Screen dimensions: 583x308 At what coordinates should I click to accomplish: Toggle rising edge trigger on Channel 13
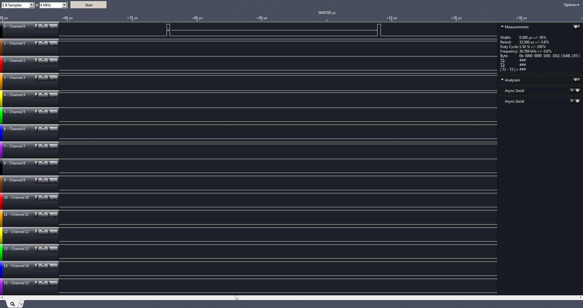(x=38, y=249)
